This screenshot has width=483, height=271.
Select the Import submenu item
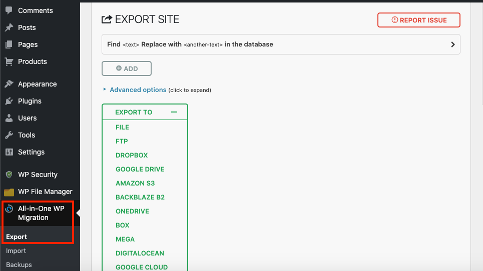pos(16,250)
